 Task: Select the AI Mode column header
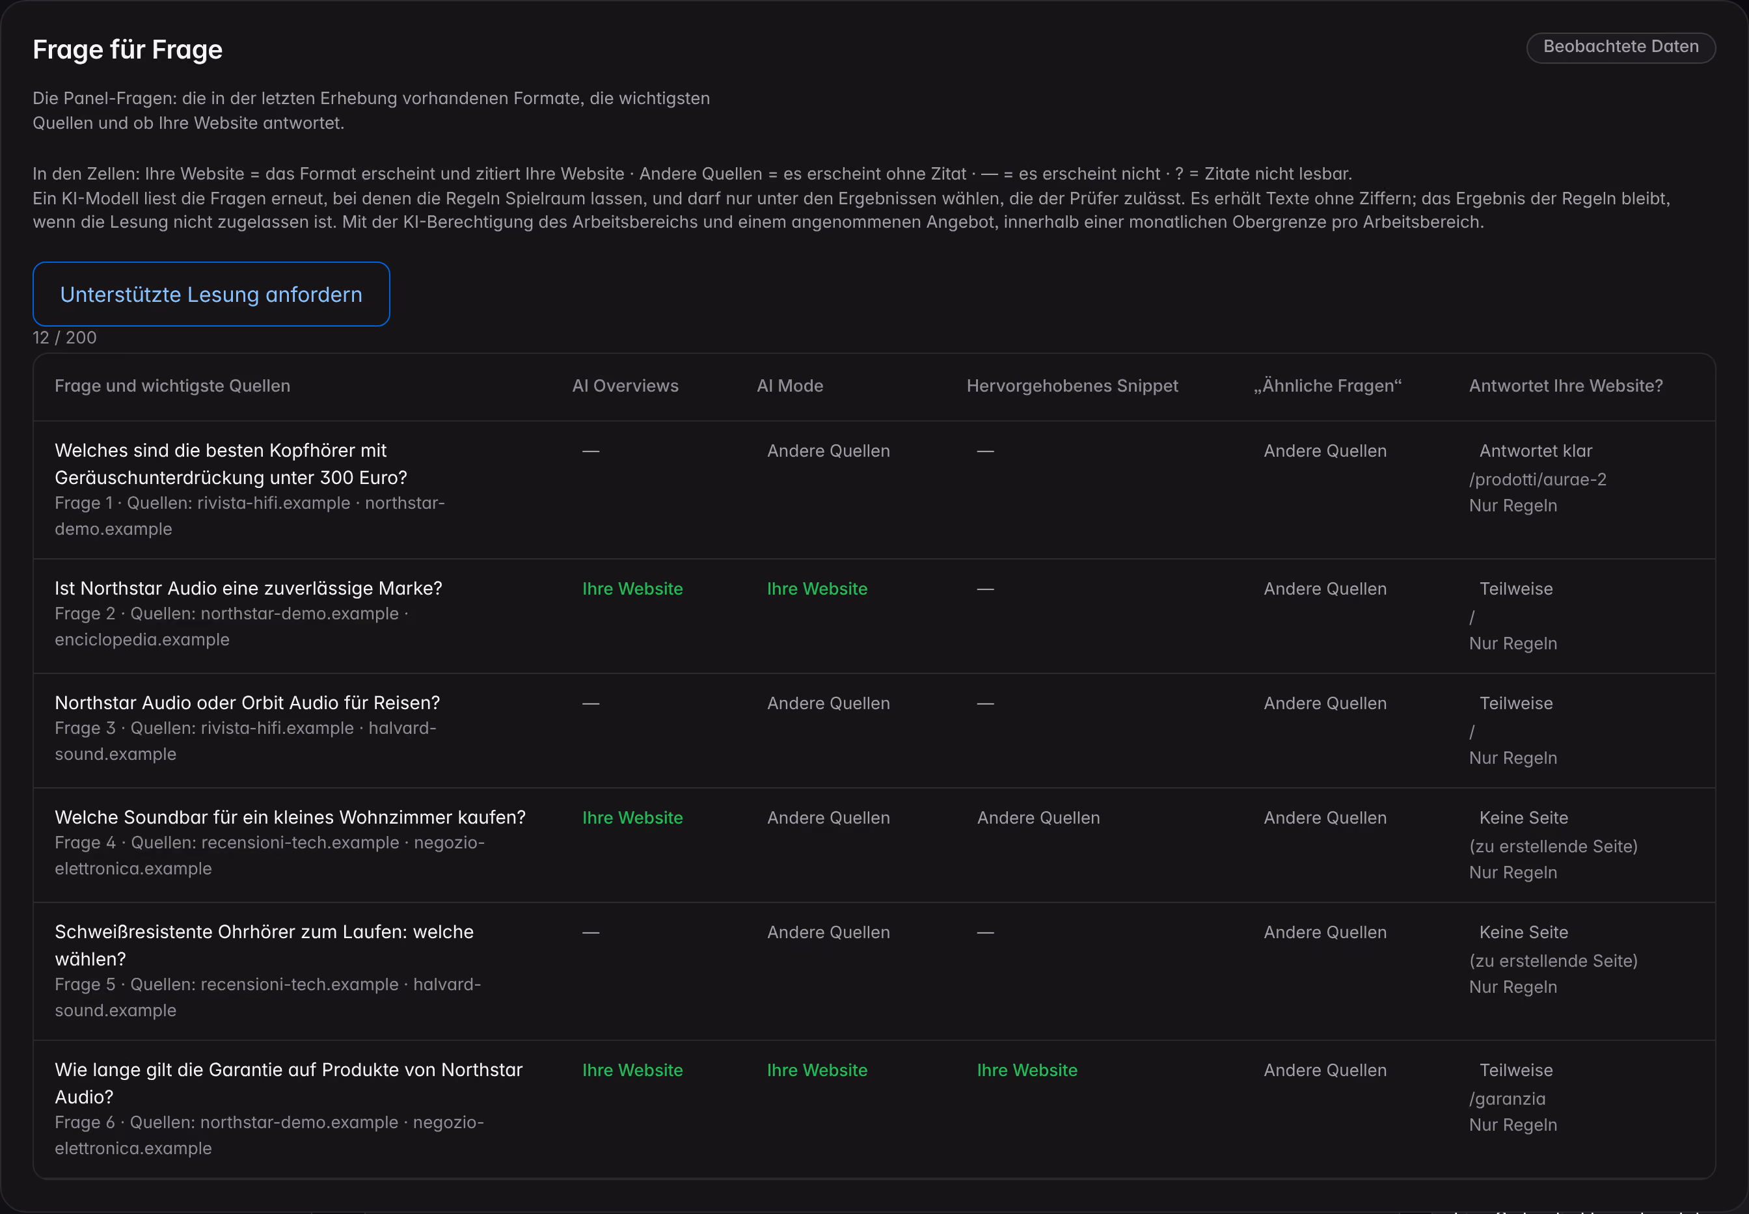pos(790,386)
